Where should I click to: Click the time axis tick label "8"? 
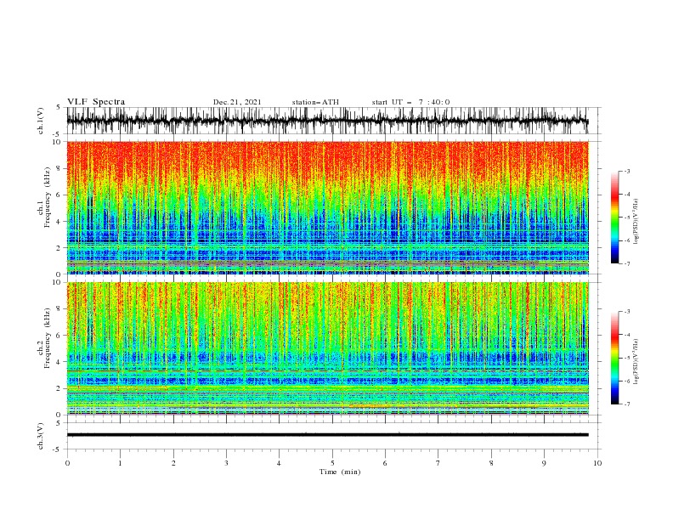[x=491, y=463]
